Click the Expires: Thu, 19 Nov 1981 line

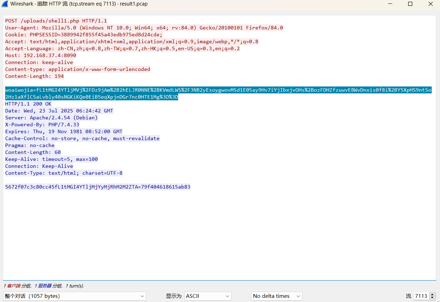(x=64, y=131)
